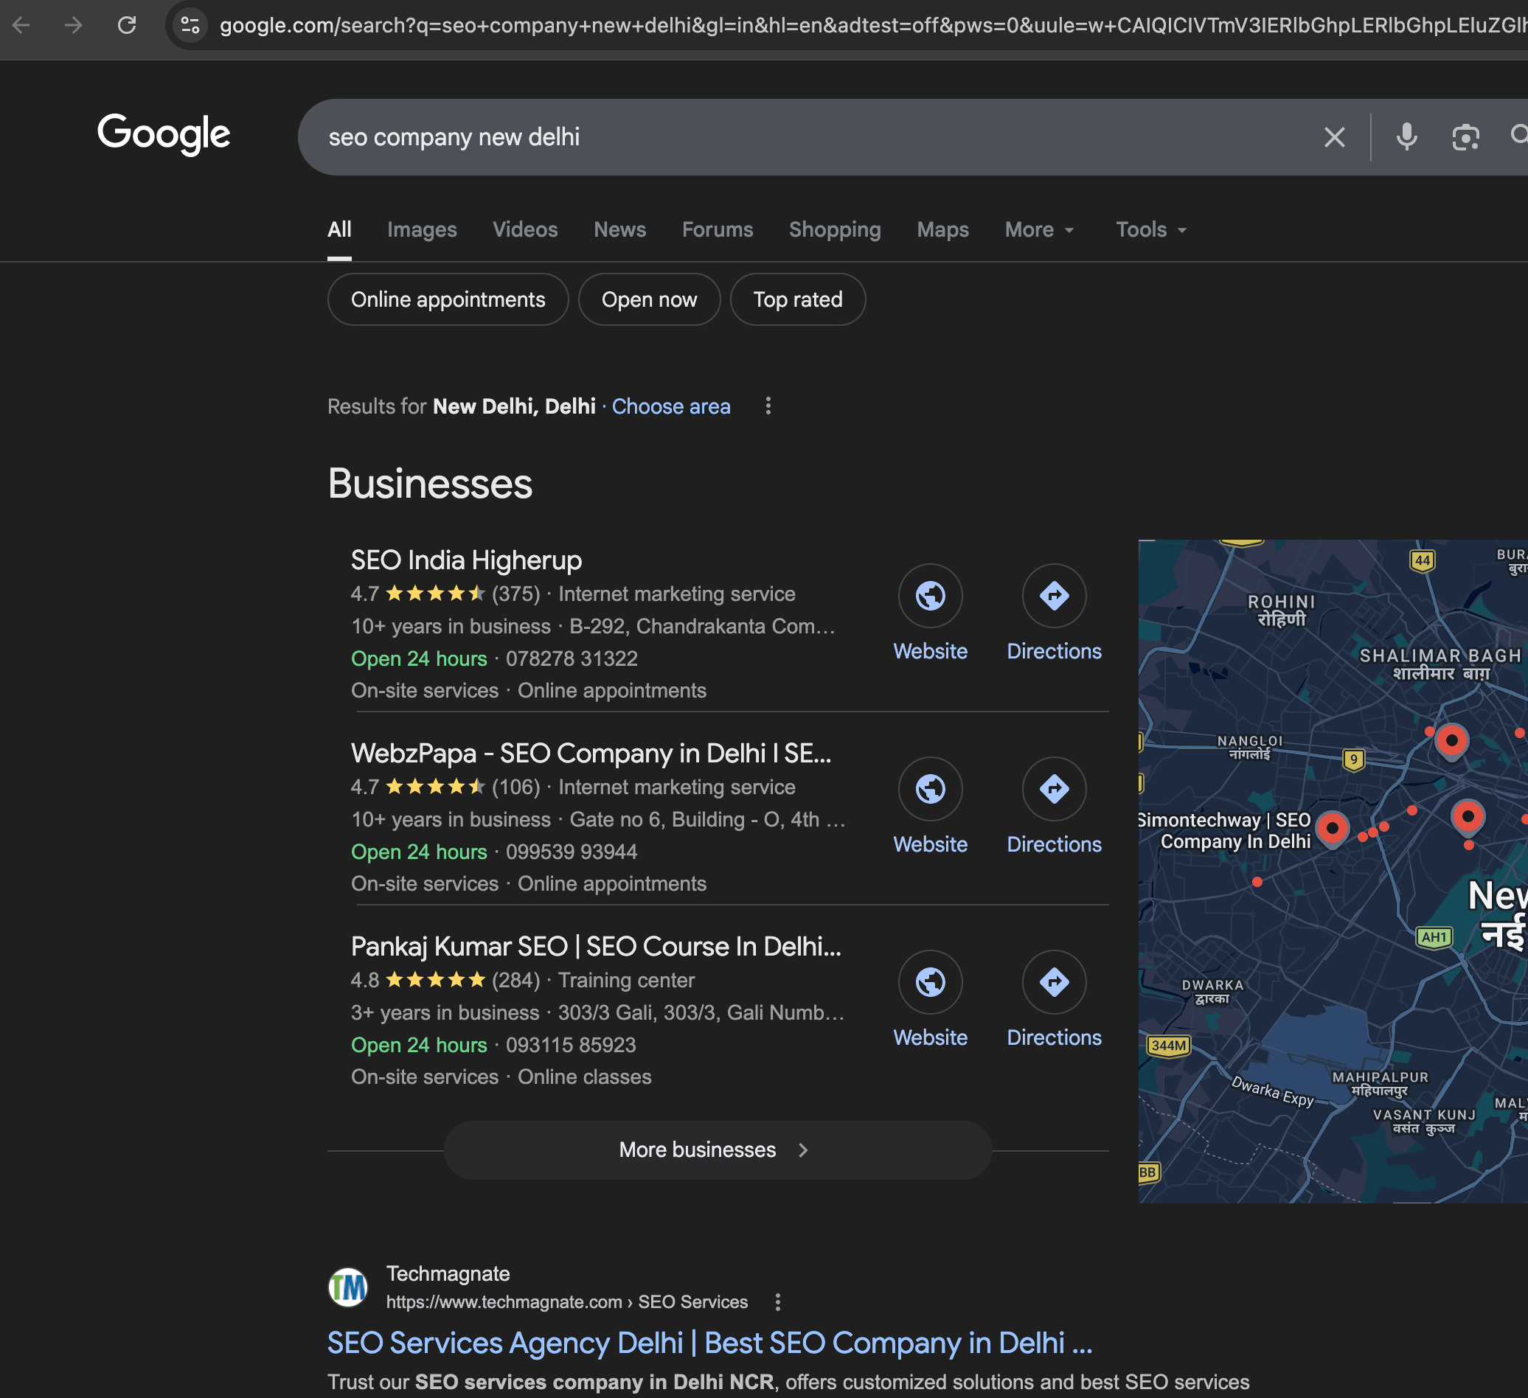1528x1398 pixels.
Task: Select the Forums tab
Action: [717, 229]
